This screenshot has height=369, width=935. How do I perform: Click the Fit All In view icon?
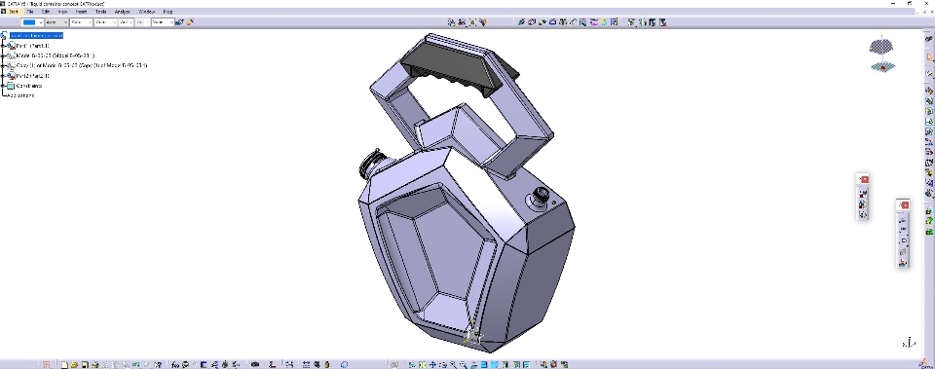(x=422, y=364)
